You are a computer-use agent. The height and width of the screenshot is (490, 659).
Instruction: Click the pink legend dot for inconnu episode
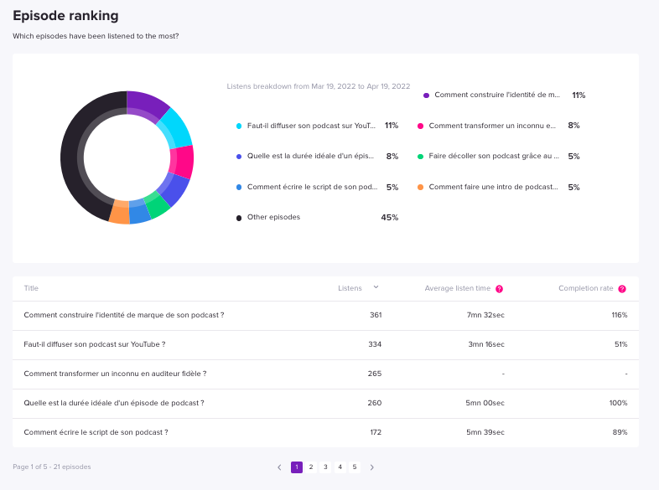(420, 126)
